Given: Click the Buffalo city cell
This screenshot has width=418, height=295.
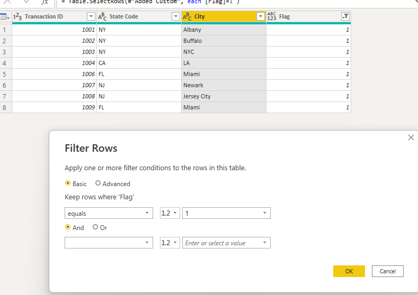Looking at the screenshot, I should pyautogui.click(x=224, y=41).
